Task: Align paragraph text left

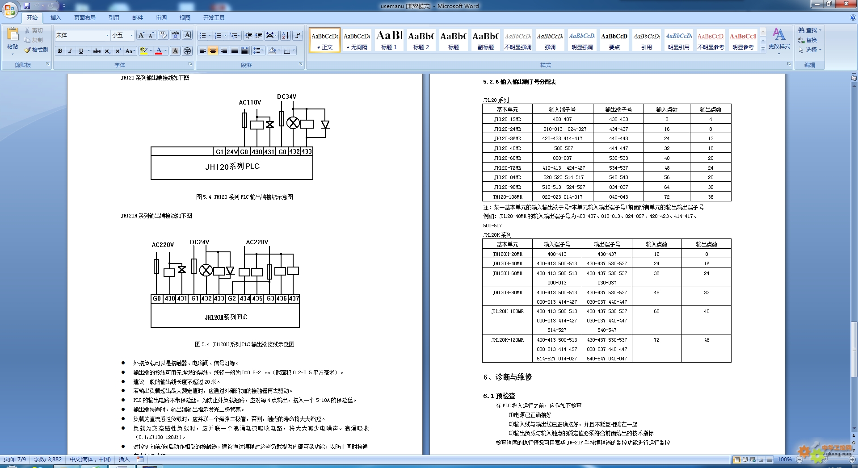Action: [203, 50]
